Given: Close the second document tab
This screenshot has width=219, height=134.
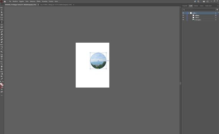Looking at the screenshot, I should click(x=74, y=5).
